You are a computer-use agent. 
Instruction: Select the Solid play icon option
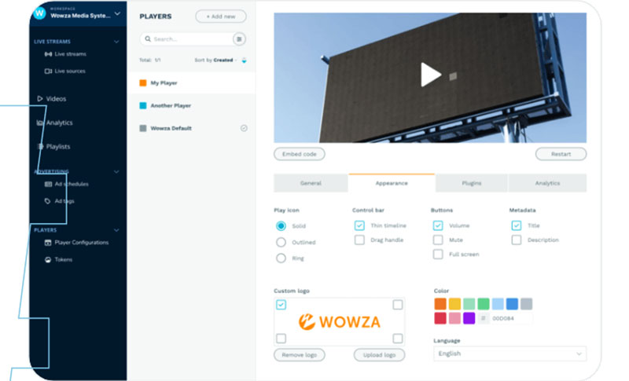[281, 226]
